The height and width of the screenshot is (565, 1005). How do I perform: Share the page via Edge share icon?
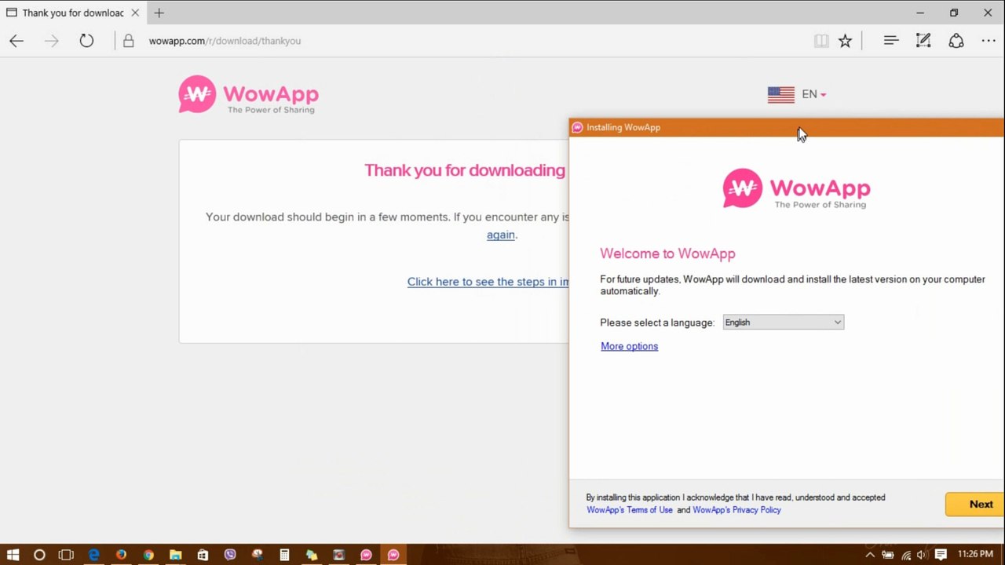(x=956, y=41)
